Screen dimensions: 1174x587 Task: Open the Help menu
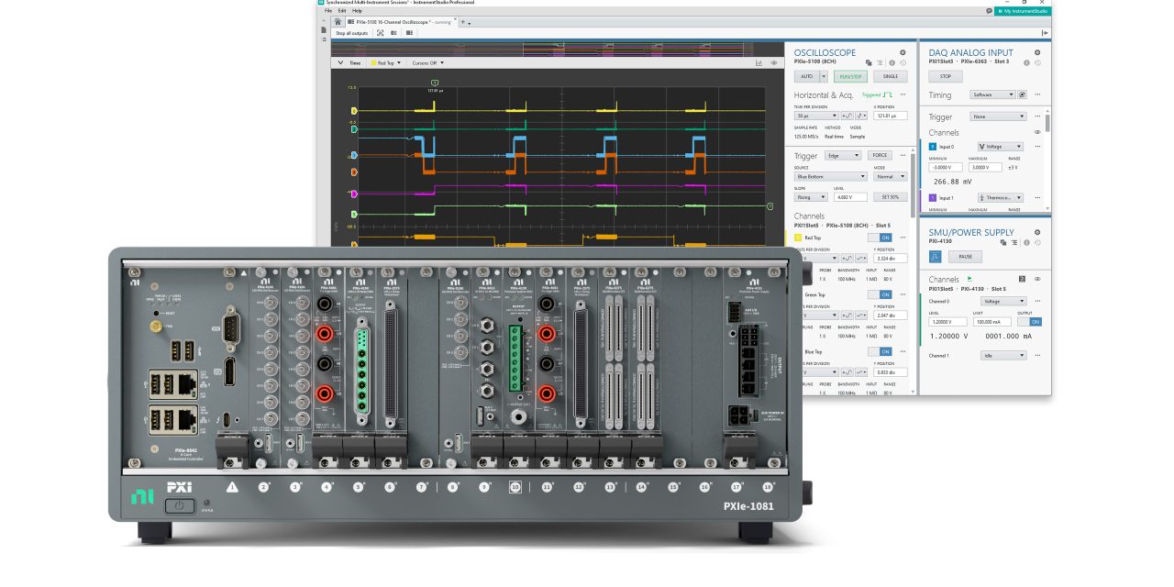(358, 11)
